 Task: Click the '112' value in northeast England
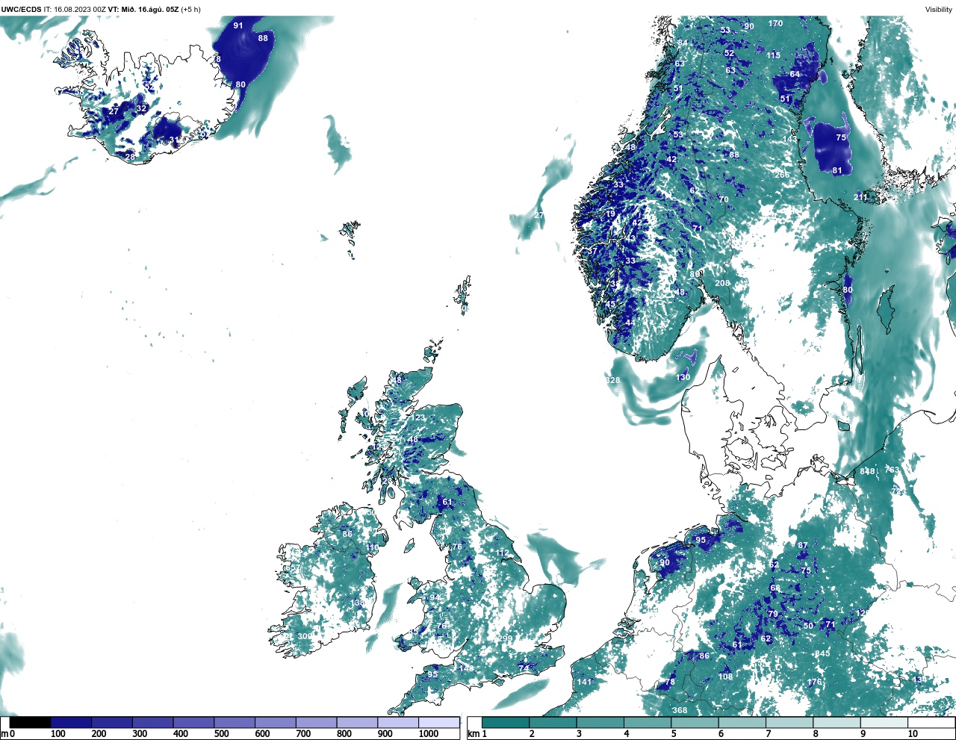503,554
